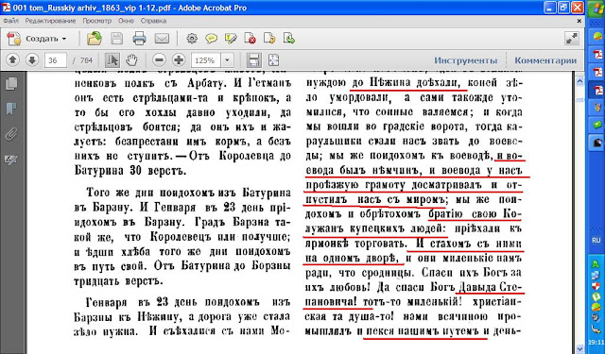Click the delete page icon with red cross

pos(250,39)
